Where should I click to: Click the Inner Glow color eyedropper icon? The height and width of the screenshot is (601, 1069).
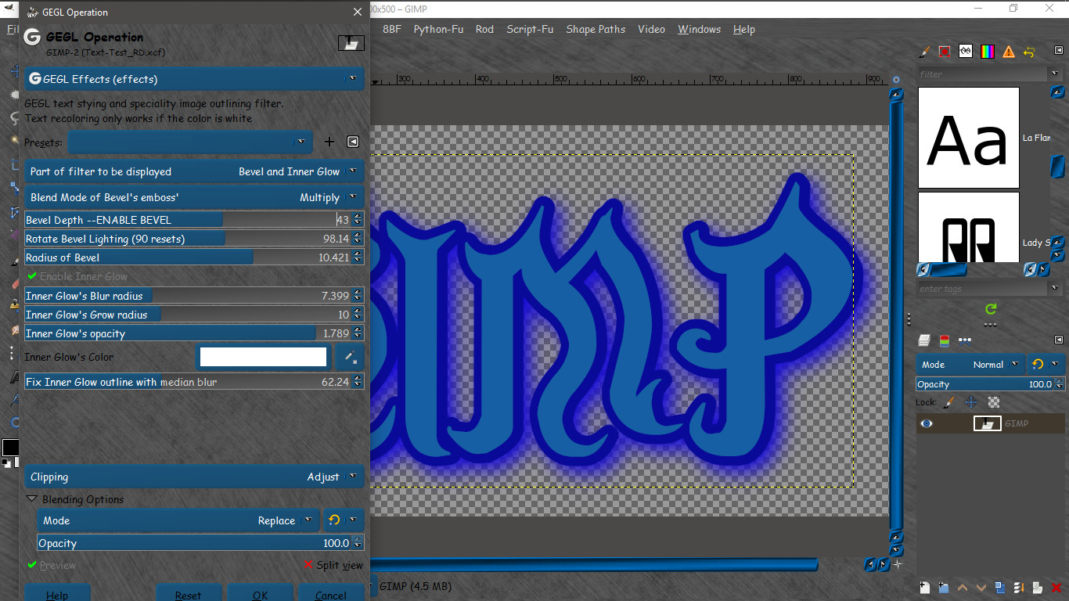click(x=350, y=358)
